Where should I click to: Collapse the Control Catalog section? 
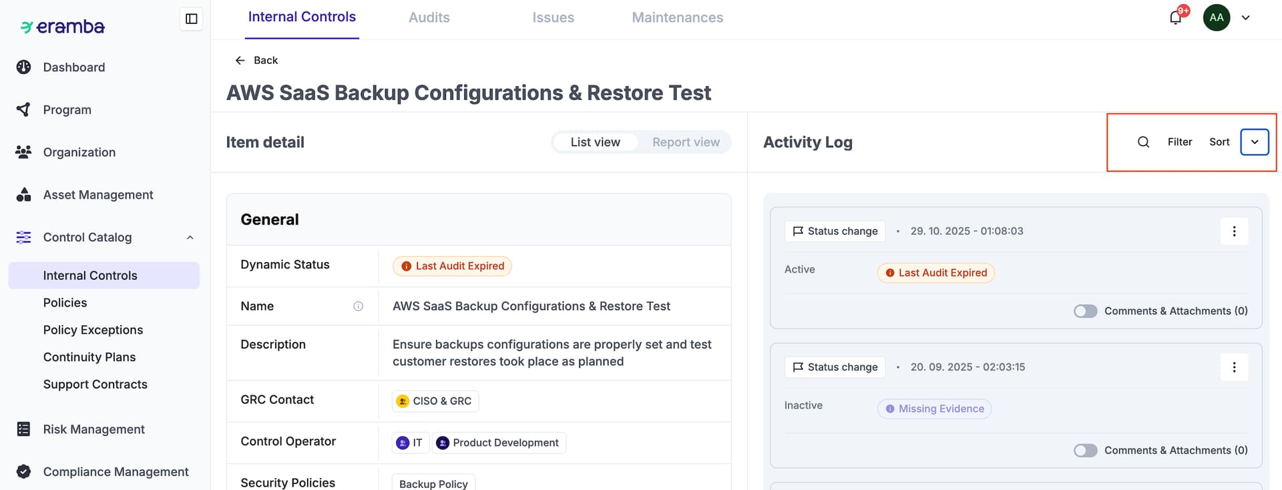(190, 237)
